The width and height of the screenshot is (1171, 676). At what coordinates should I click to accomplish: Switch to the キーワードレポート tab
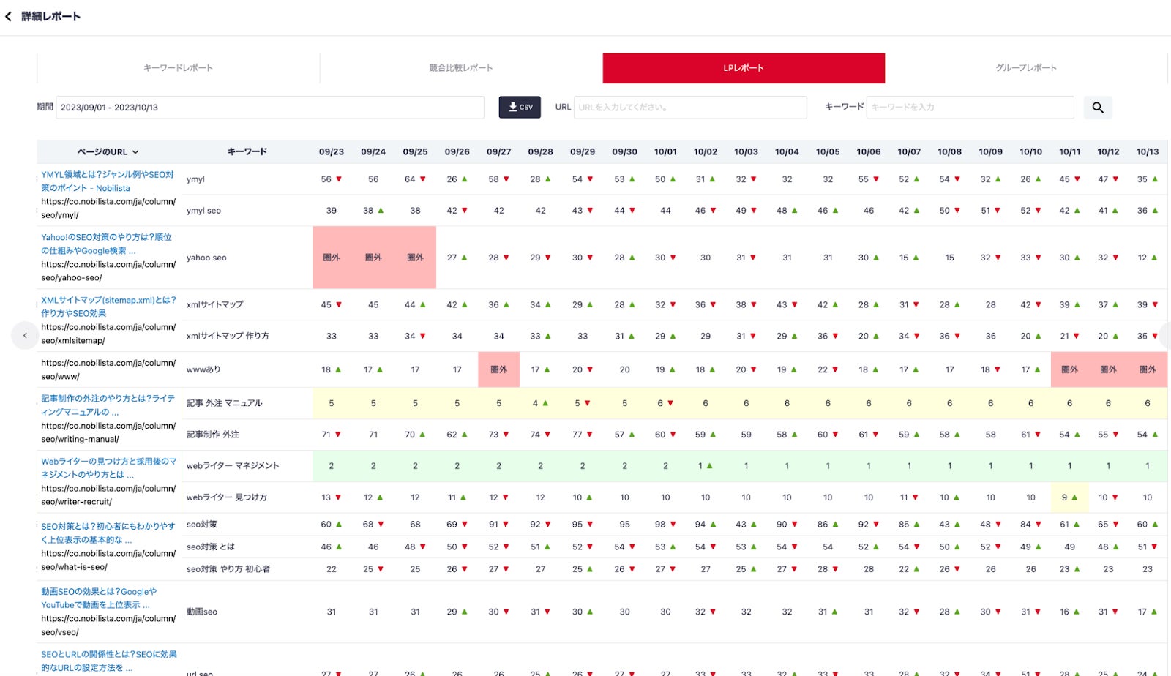pos(178,68)
